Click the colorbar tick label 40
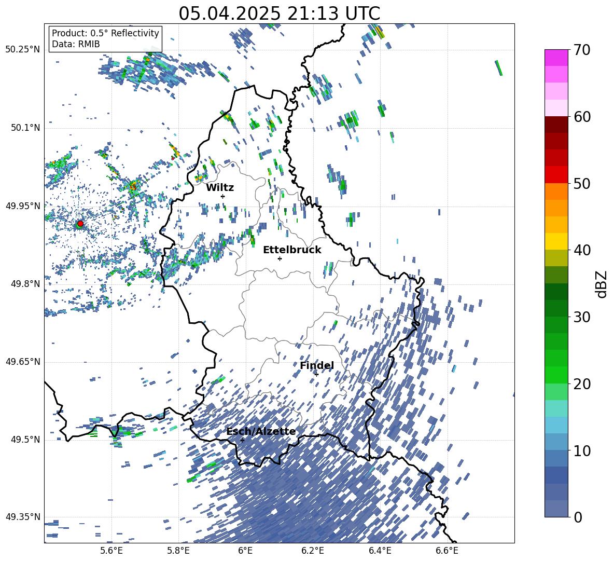Screen dimensions: 614x561 pyautogui.click(x=581, y=250)
